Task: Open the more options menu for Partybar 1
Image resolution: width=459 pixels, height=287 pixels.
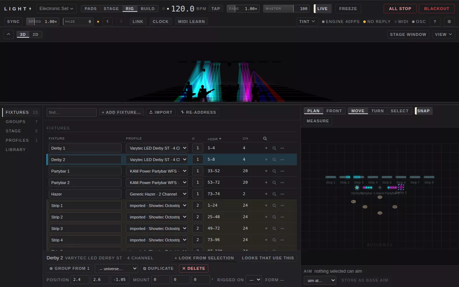Action: pyautogui.click(x=282, y=171)
